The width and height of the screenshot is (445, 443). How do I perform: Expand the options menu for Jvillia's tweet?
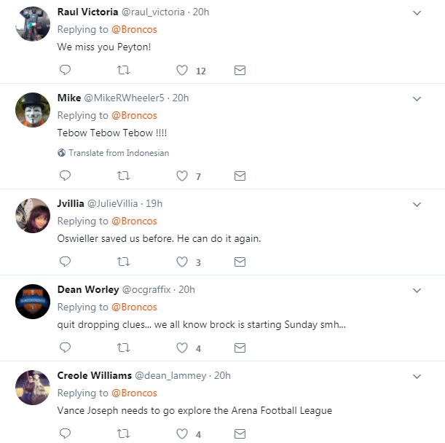(417, 204)
